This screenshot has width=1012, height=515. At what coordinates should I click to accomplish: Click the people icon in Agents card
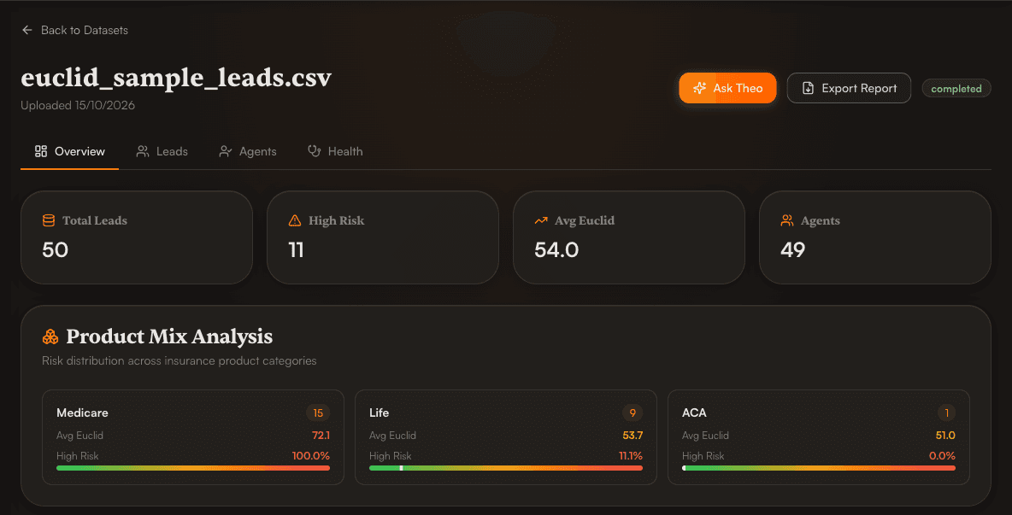click(x=787, y=220)
